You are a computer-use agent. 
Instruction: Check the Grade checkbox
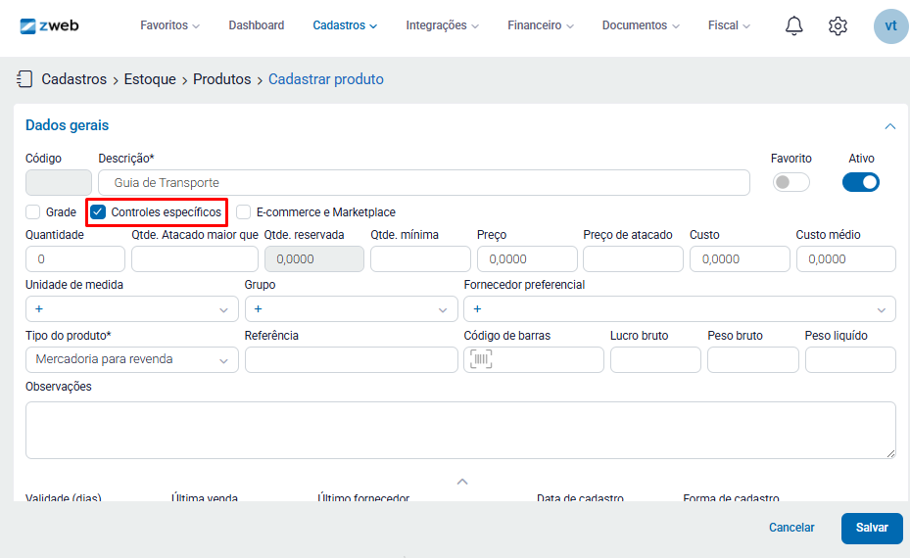pyautogui.click(x=33, y=212)
